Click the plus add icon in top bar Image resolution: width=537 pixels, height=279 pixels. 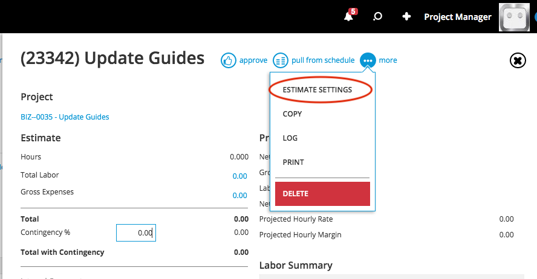pos(406,16)
